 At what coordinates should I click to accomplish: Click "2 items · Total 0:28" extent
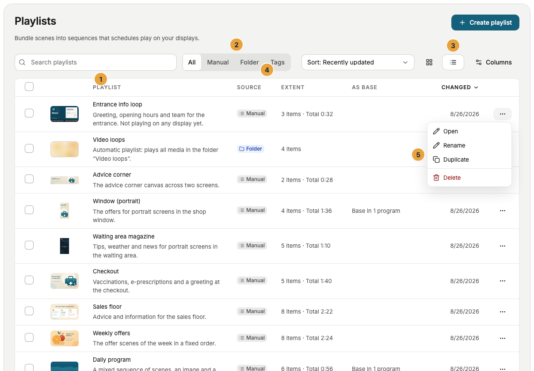[307, 180]
